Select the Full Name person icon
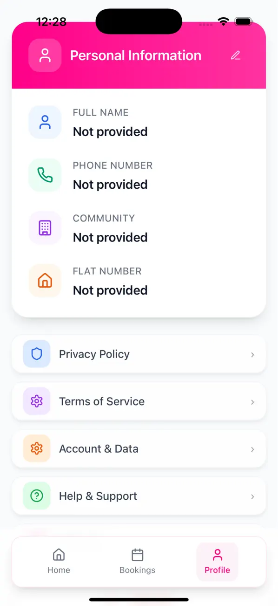 pos(45,122)
